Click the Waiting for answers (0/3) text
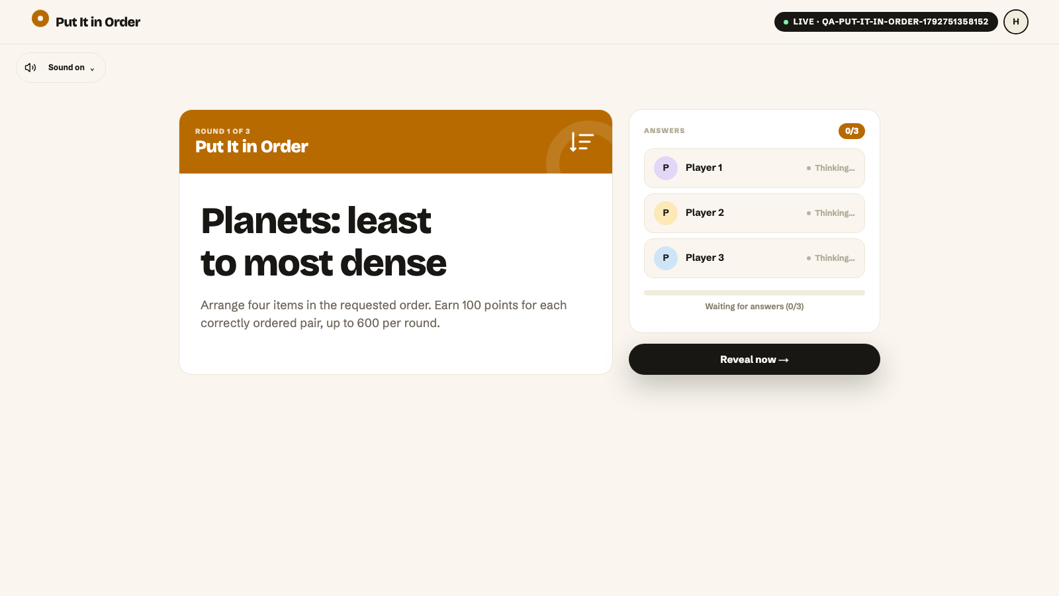The height and width of the screenshot is (596, 1059). click(x=755, y=307)
